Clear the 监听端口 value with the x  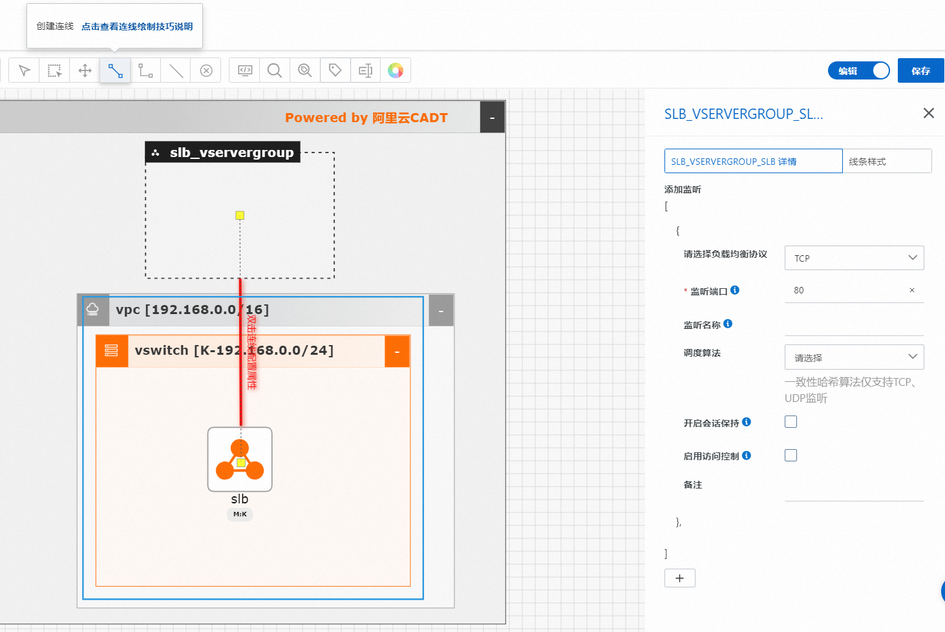(x=912, y=290)
